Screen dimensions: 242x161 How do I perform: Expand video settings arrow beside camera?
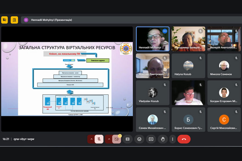(109, 139)
